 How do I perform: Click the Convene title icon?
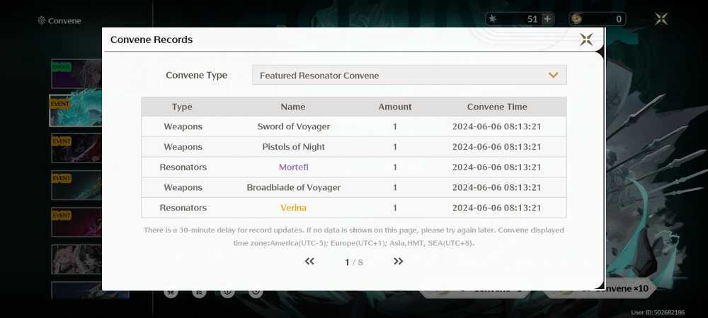(42, 20)
